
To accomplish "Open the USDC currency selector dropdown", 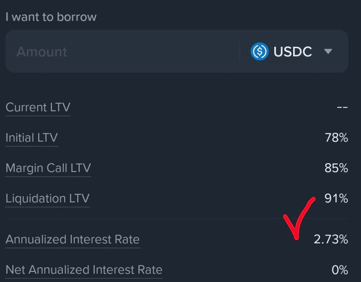I will pos(293,51).
